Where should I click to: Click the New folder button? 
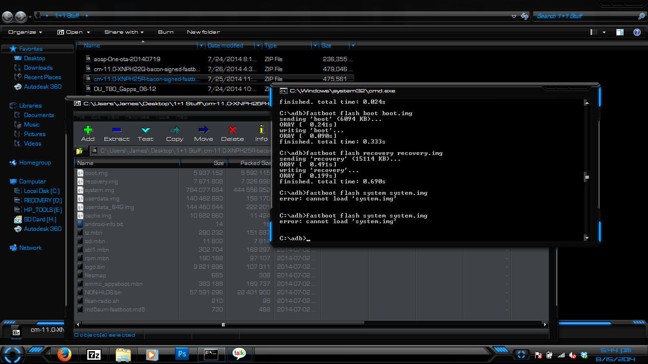(x=204, y=32)
